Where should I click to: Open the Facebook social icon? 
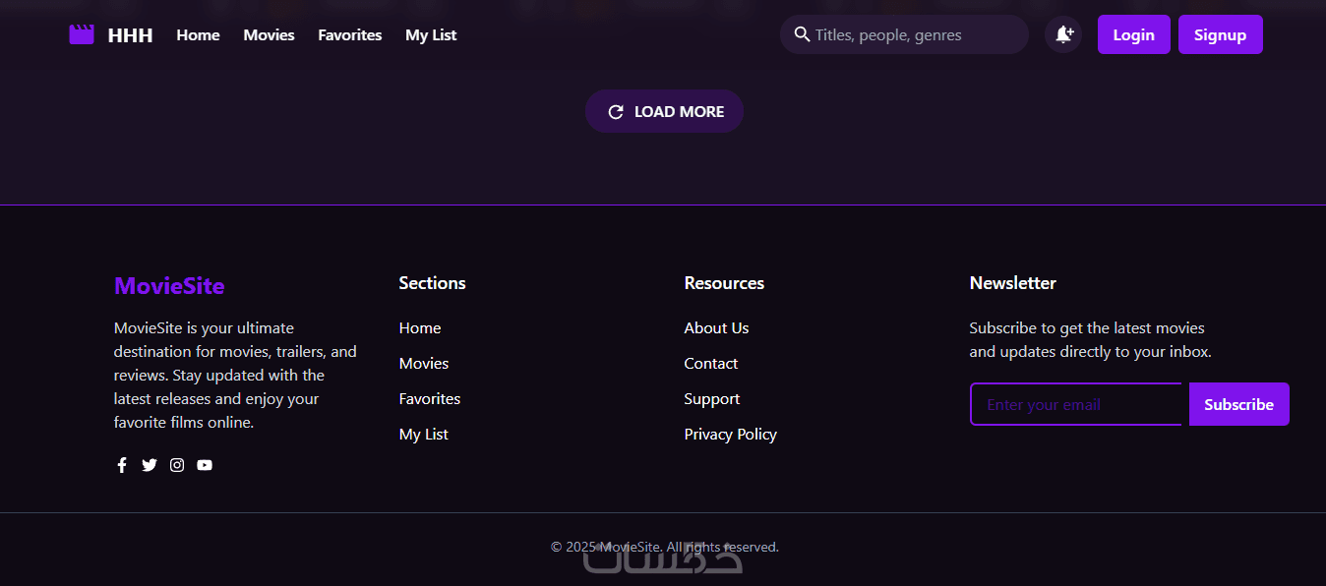point(122,465)
